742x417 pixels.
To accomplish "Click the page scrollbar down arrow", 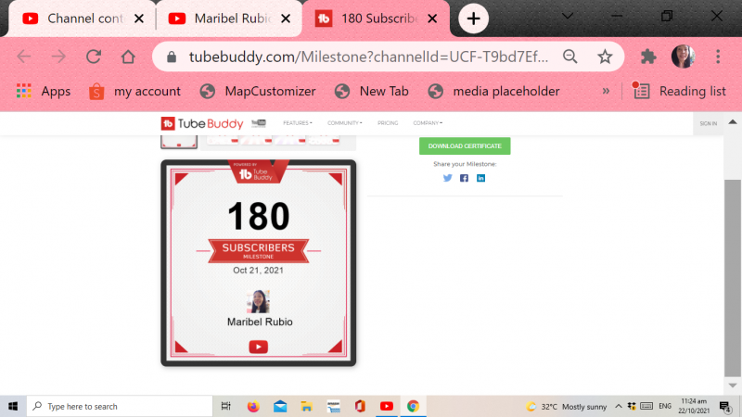I will [x=733, y=385].
